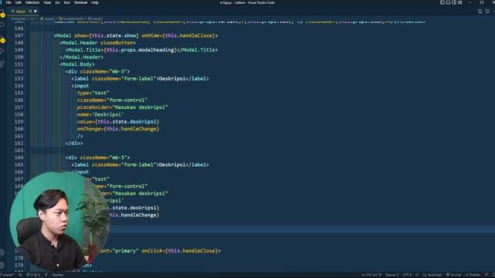Click the master branch in the status bar
Image resolution: width=495 pixels, height=278 pixels.
pyautogui.click(x=8, y=275)
